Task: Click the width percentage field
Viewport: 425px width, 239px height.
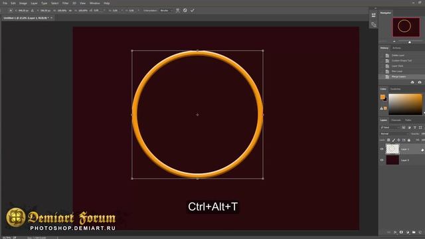Action: 62,11
